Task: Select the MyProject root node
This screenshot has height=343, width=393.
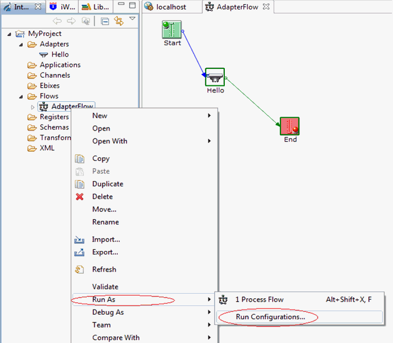Action: 45,33
